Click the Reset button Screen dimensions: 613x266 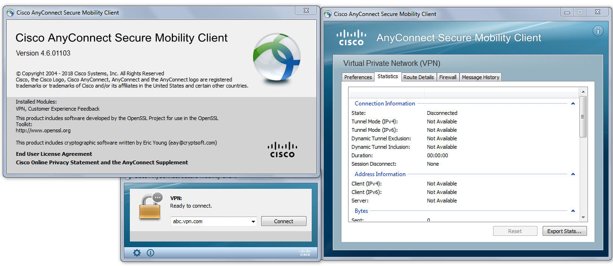coord(515,231)
